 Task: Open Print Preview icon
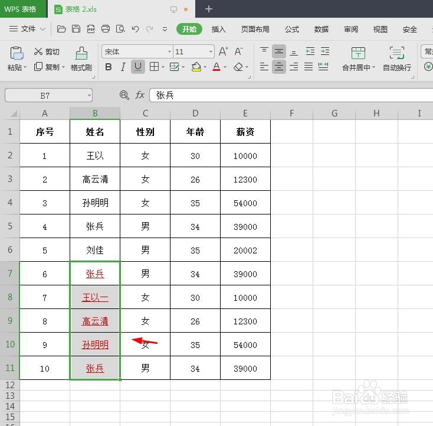[x=120, y=29]
